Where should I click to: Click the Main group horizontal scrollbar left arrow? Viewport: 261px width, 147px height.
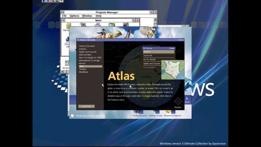point(62,72)
